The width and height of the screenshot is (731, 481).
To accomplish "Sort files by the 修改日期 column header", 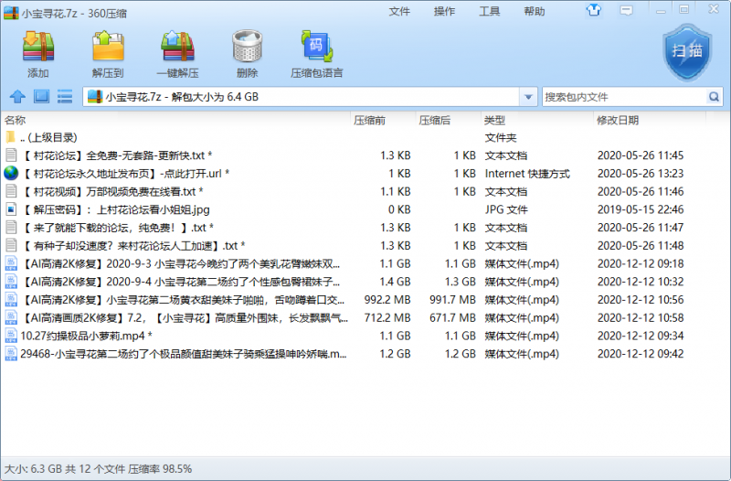I will point(618,120).
